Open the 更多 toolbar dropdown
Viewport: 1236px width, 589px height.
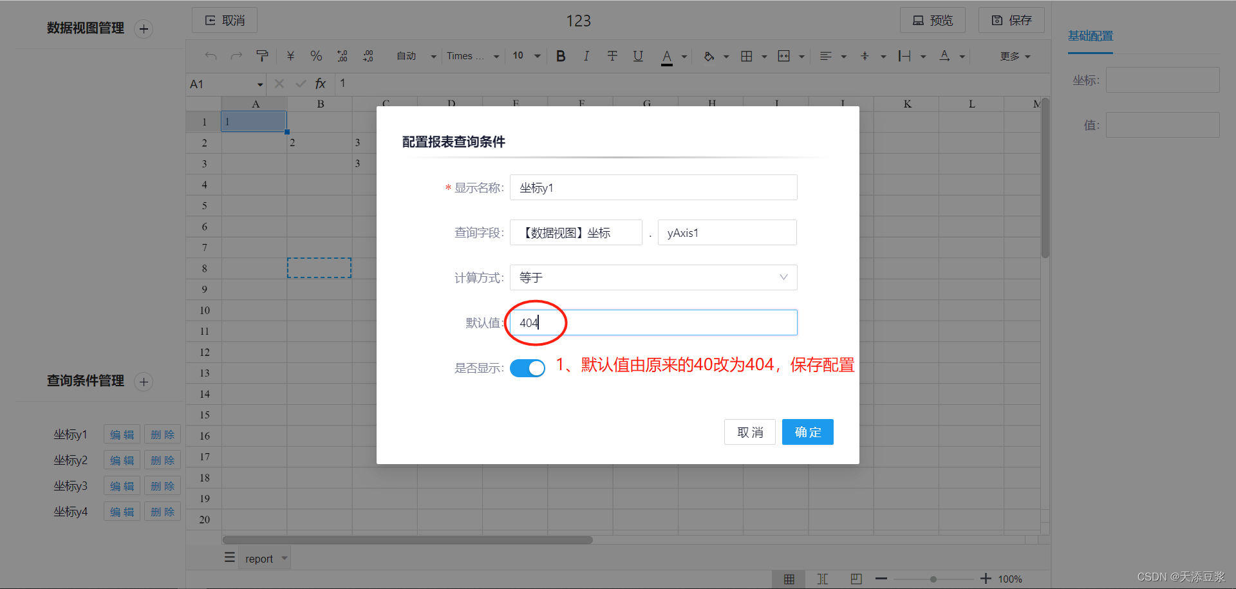click(x=1015, y=57)
